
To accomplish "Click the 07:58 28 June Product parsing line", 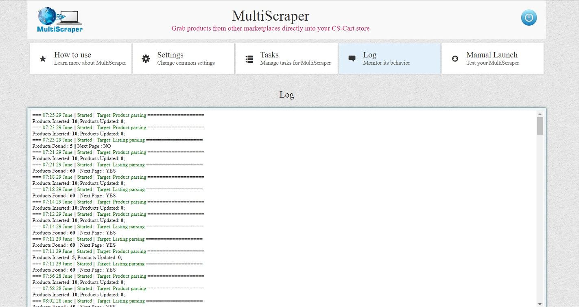I will [118, 288].
